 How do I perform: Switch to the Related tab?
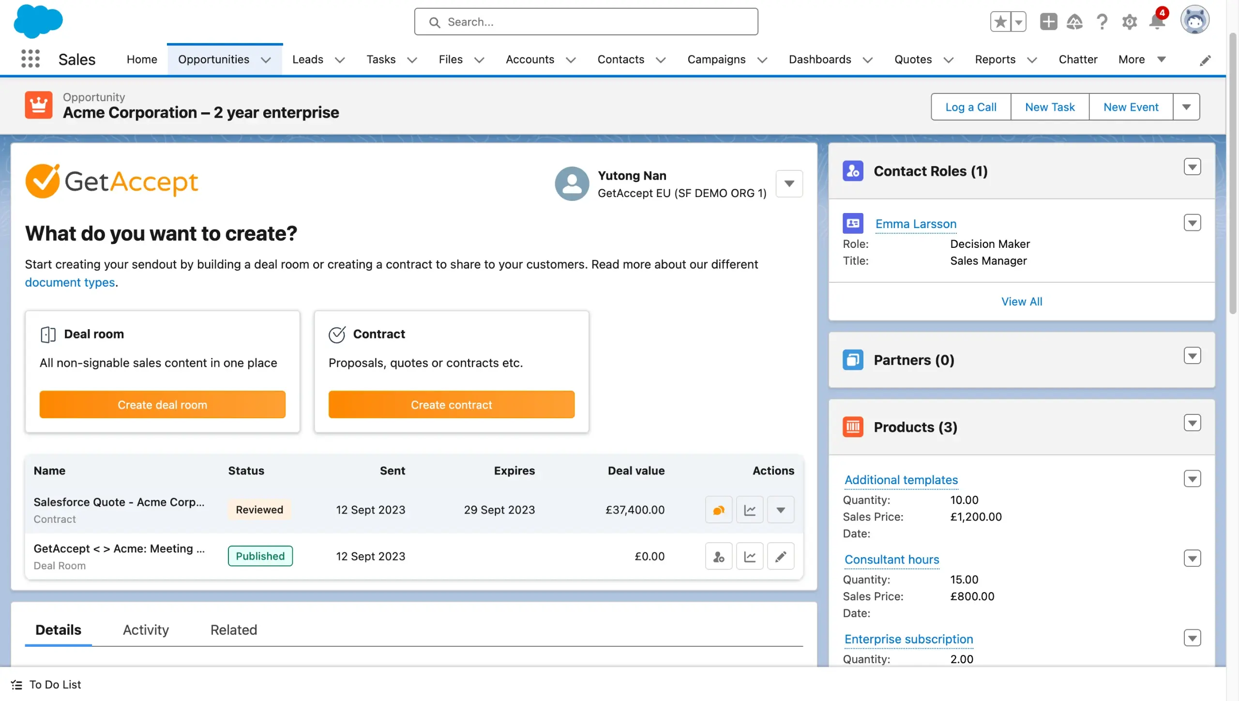(234, 630)
